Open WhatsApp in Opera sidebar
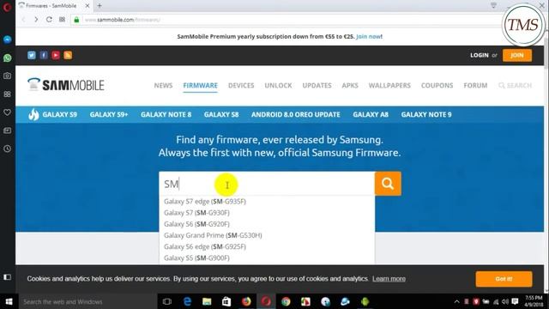The image size is (549, 309). pos(8,58)
